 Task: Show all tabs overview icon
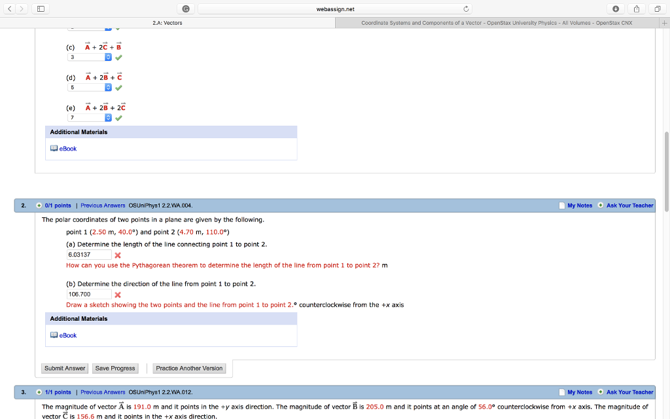657,9
